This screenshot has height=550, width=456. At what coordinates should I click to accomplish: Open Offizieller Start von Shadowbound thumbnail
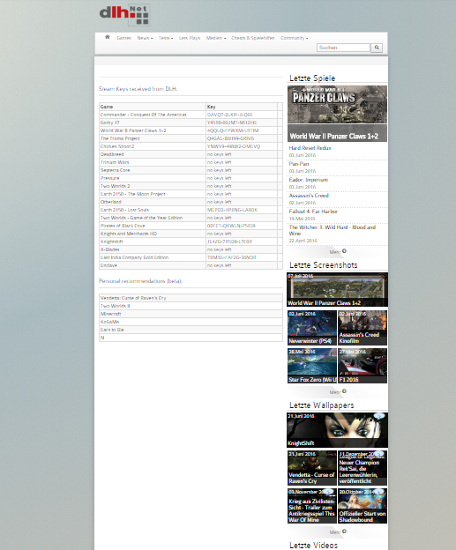[x=363, y=506]
